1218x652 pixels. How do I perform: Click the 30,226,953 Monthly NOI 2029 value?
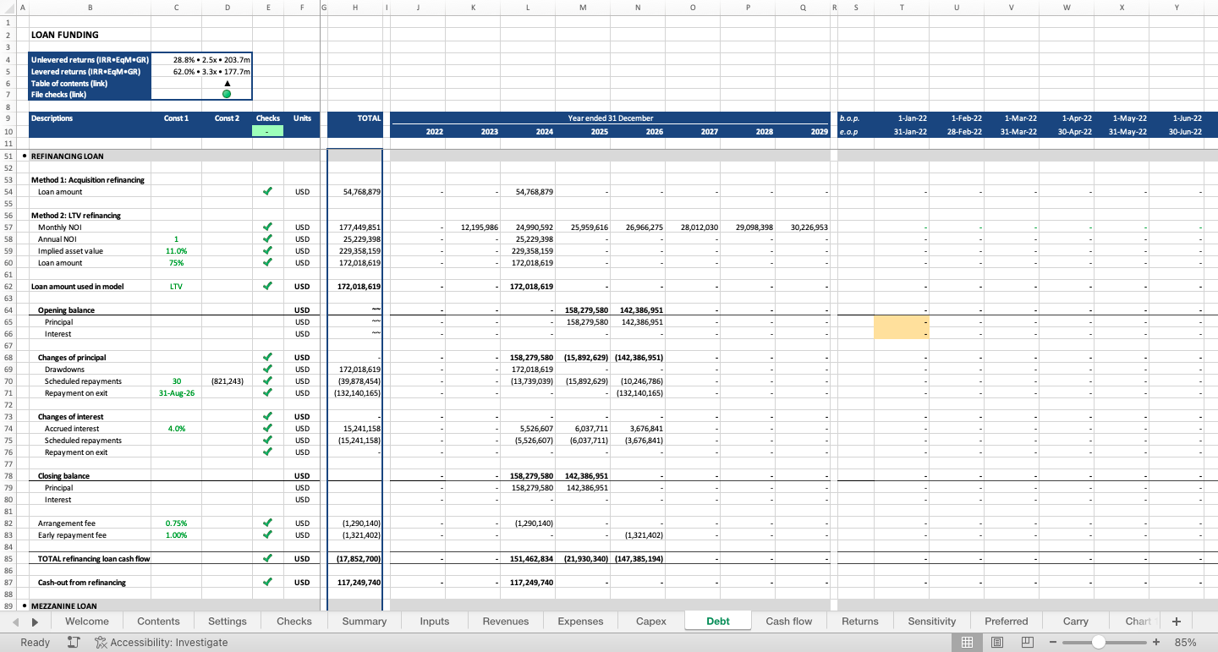click(803, 227)
